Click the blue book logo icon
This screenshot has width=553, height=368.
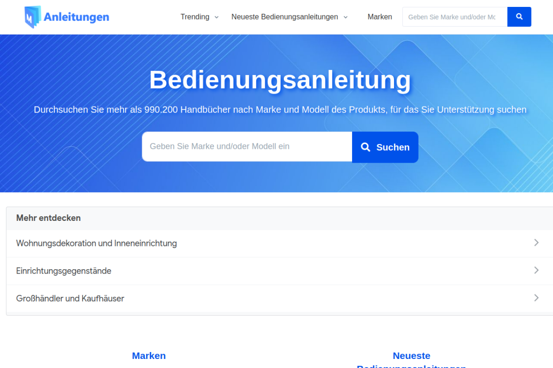pyautogui.click(x=32, y=17)
